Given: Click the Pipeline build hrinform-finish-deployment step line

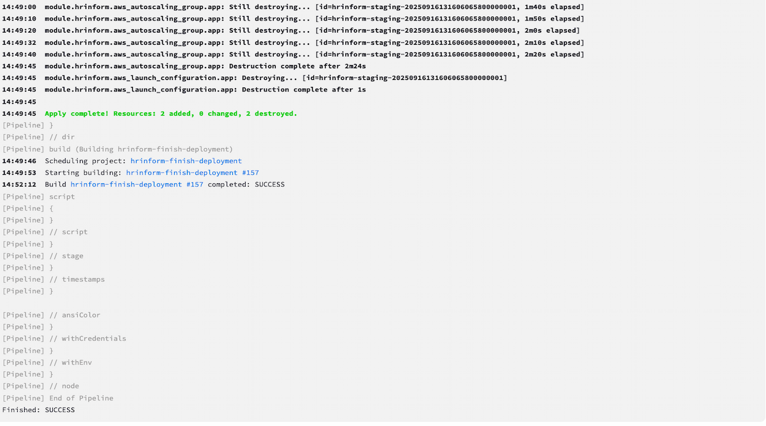Looking at the screenshot, I should (117, 149).
